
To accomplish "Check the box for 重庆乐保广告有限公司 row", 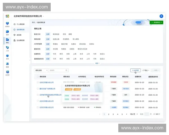I will click(37, 89).
